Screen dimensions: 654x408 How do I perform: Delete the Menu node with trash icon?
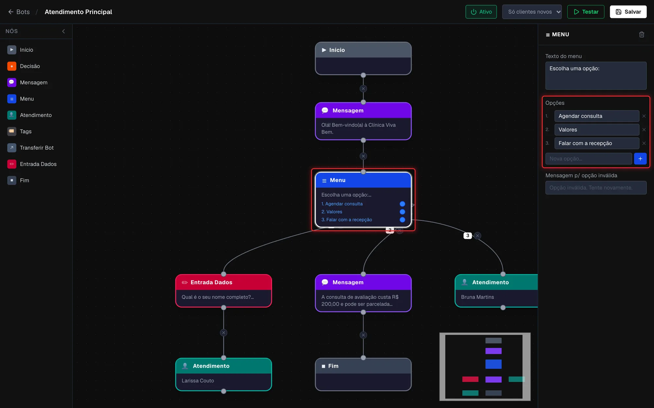point(642,35)
